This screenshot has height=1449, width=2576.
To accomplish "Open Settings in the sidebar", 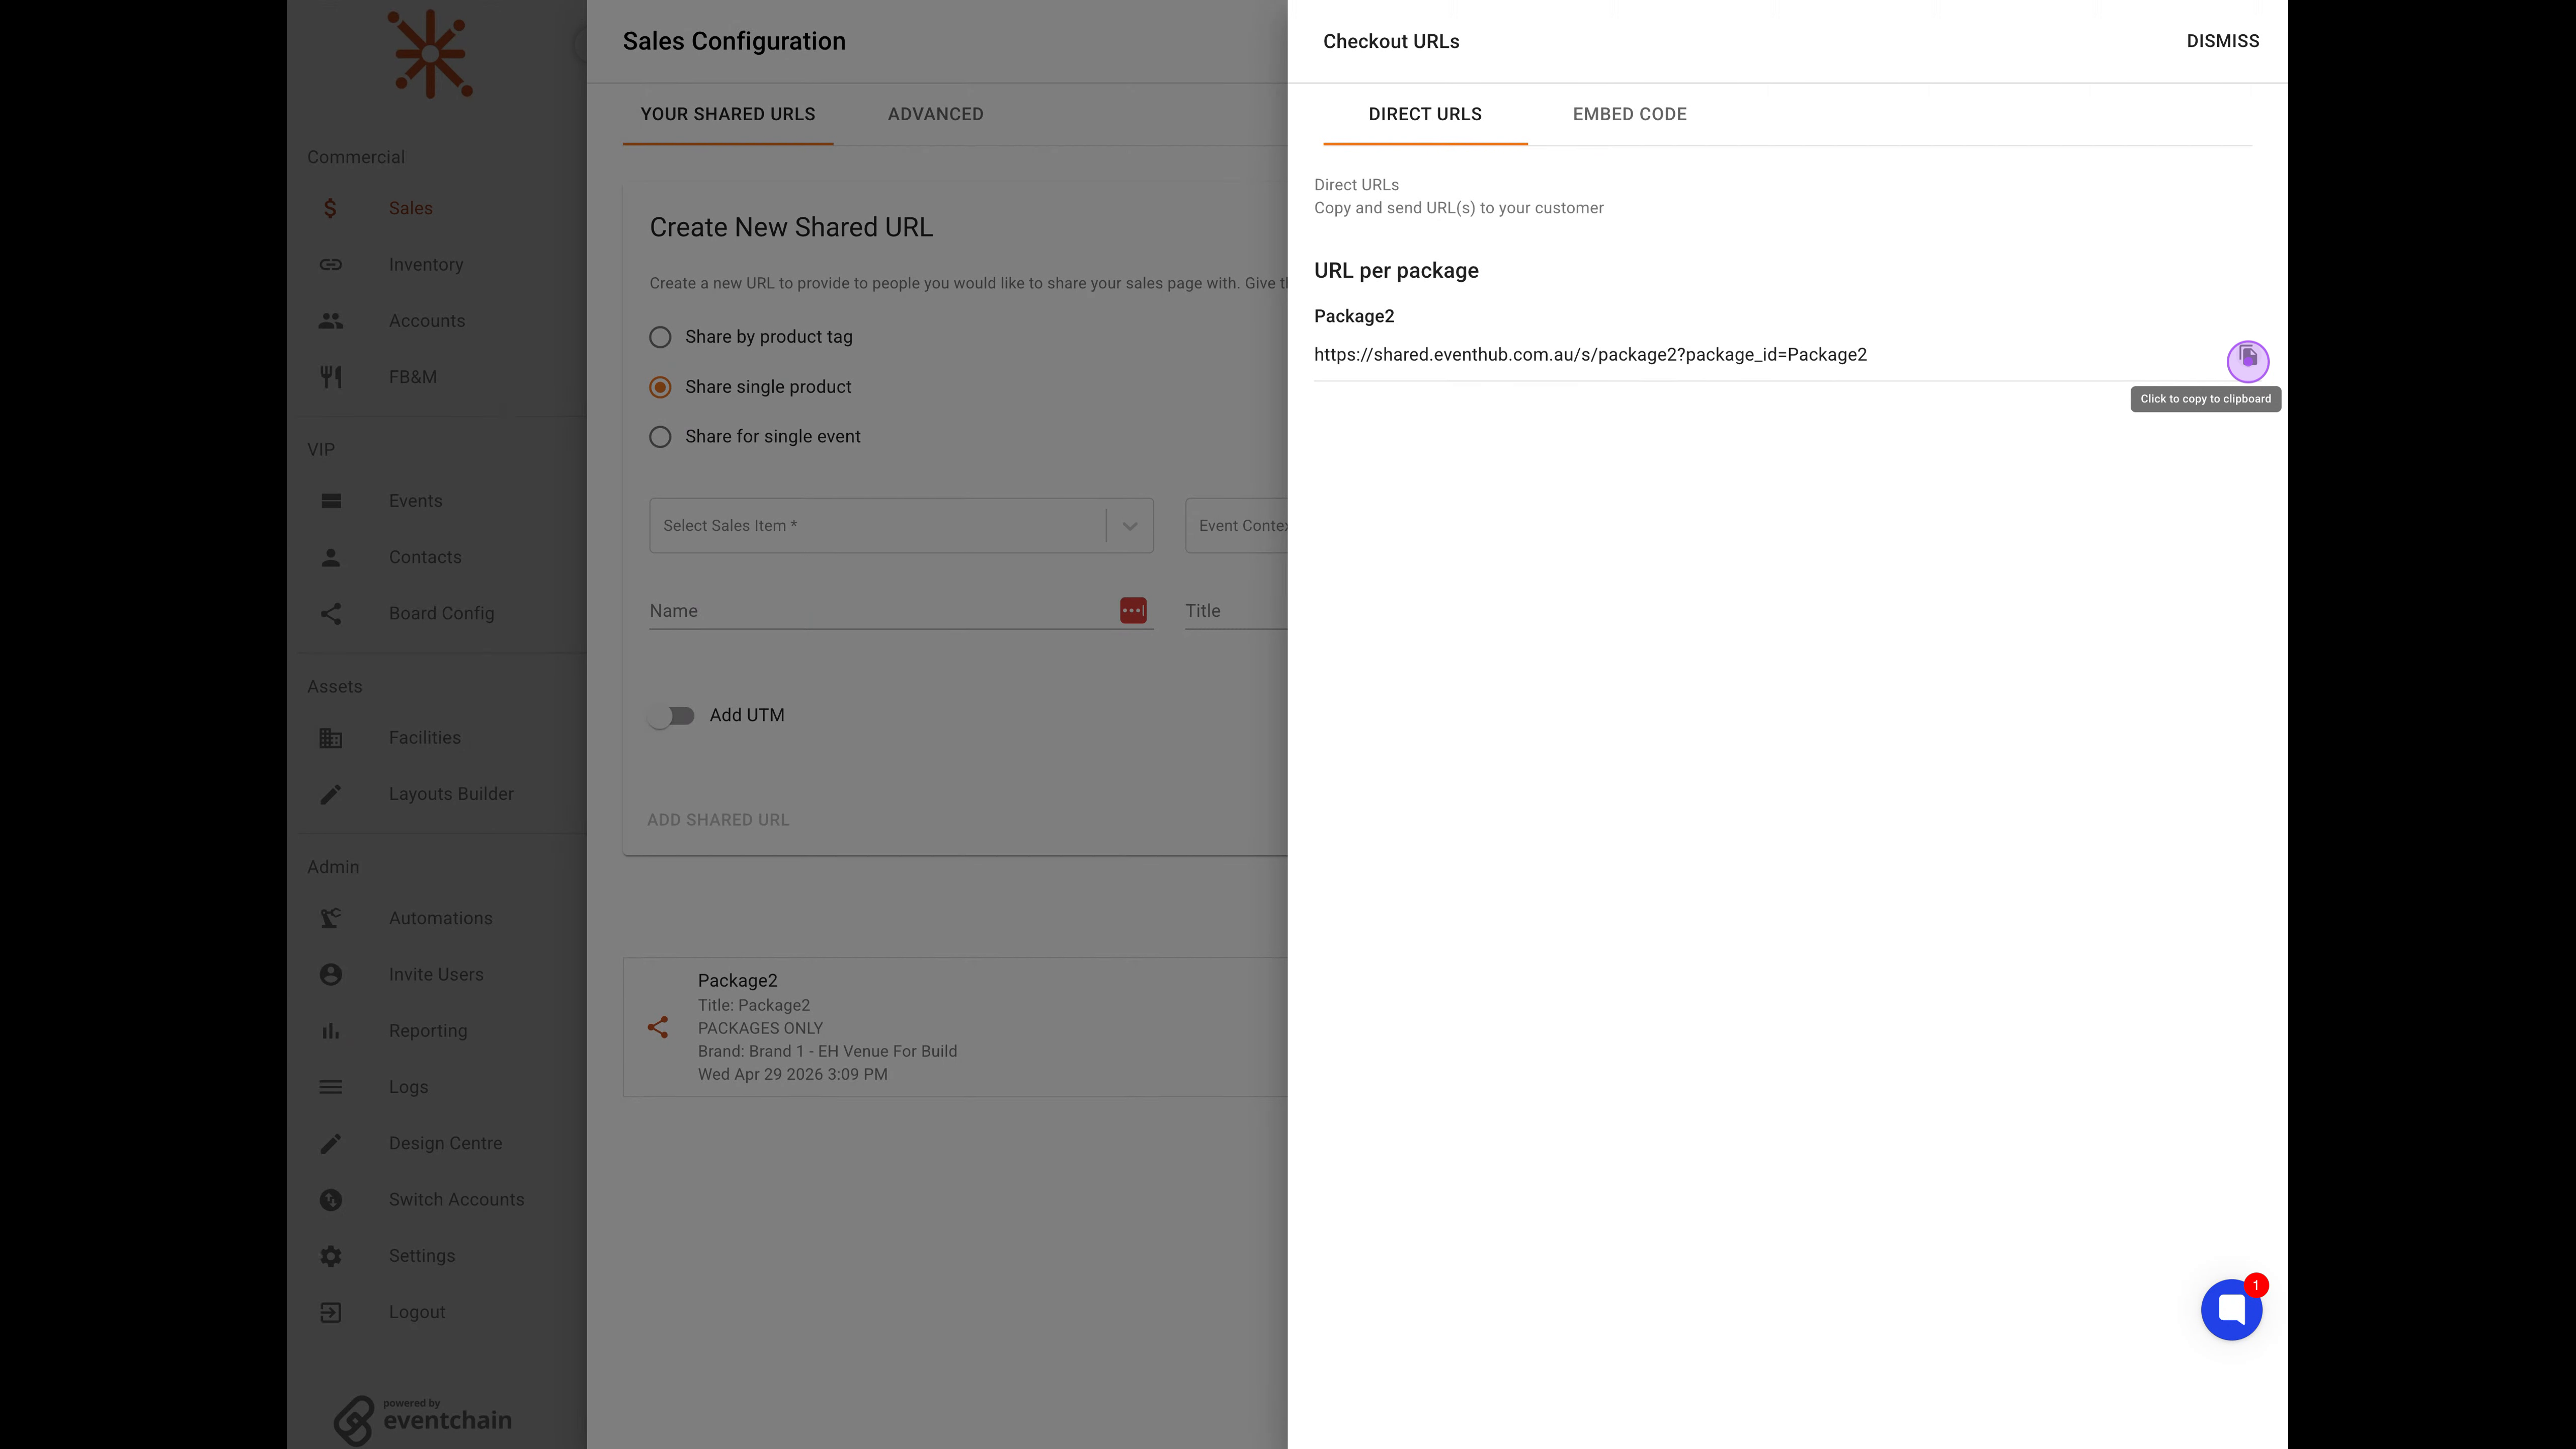I will [422, 1256].
